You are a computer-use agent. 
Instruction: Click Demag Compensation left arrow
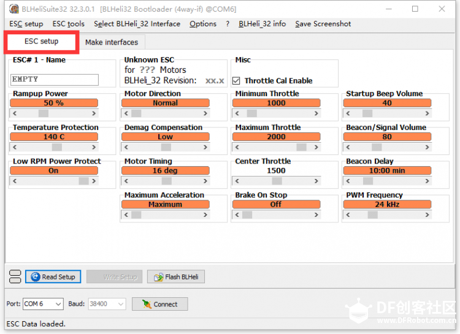point(126,147)
